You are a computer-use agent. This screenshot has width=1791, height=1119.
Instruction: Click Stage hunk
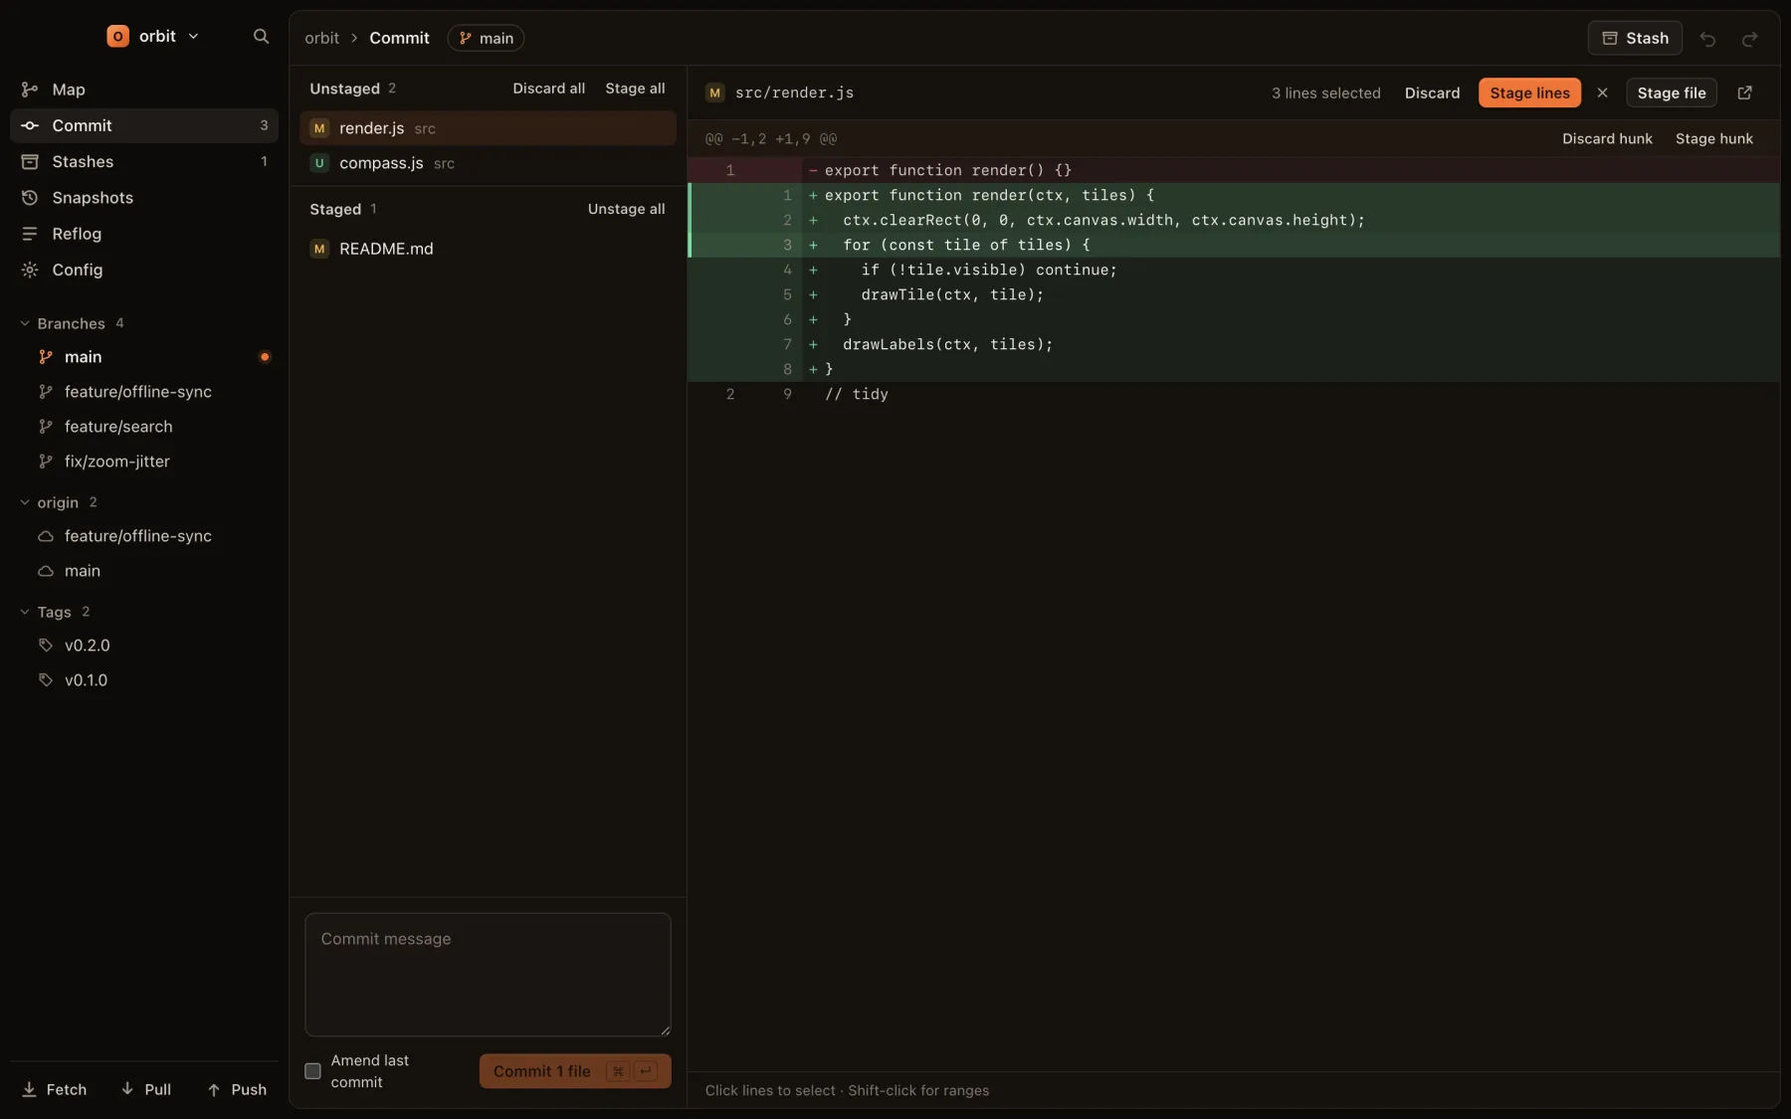tap(1714, 138)
